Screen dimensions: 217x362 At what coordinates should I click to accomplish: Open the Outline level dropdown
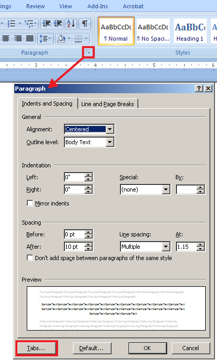tap(110, 142)
